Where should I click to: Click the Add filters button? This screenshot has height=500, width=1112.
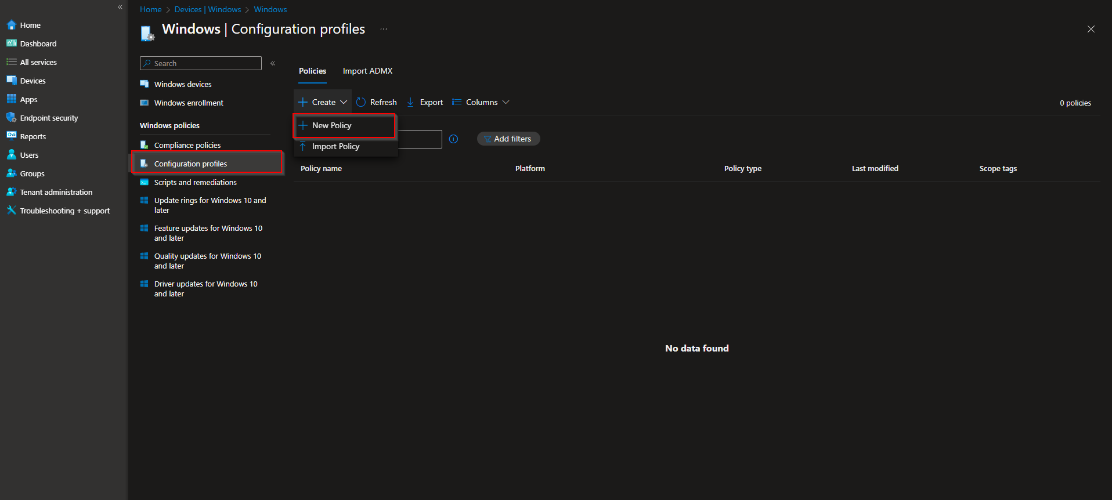point(508,139)
